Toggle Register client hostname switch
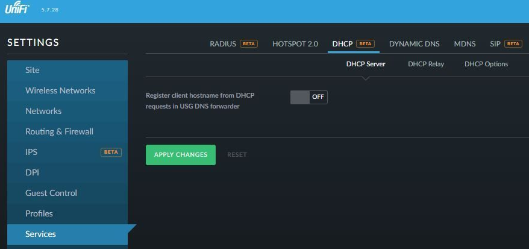The width and height of the screenshot is (529, 249). point(308,97)
